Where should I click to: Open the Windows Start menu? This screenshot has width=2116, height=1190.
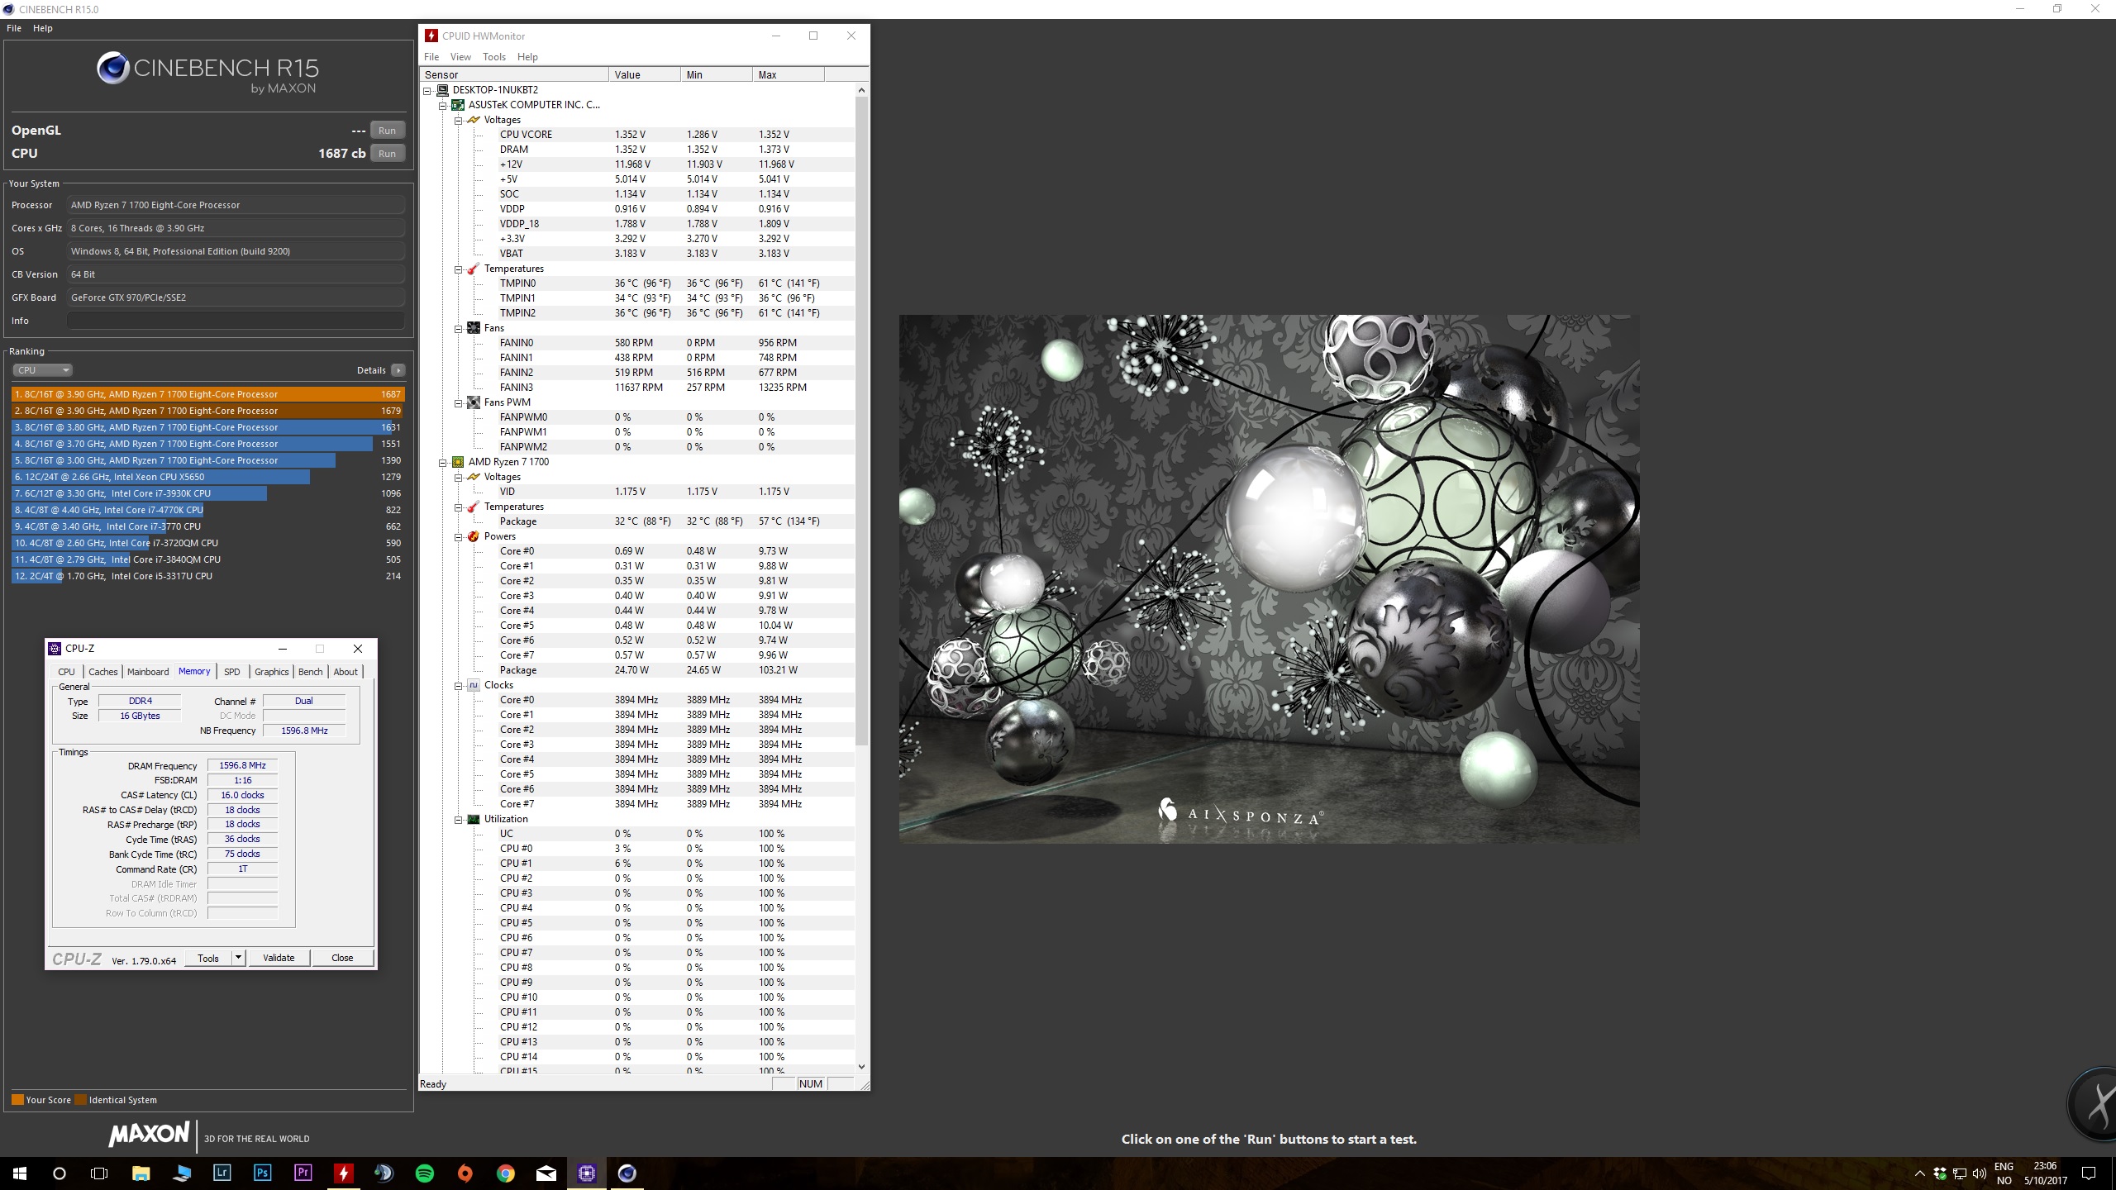click(20, 1173)
